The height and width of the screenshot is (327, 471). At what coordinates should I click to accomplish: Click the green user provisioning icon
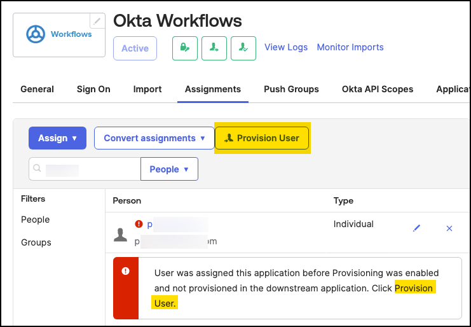214,48
